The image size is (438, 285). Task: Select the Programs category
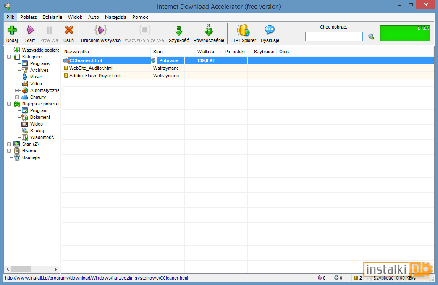pyautogui.click(x=39, y=63)
